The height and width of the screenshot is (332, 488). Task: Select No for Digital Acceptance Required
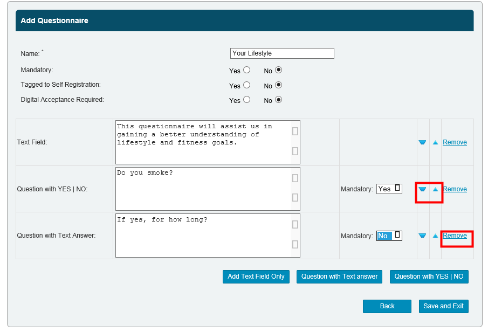click(279, 100)
